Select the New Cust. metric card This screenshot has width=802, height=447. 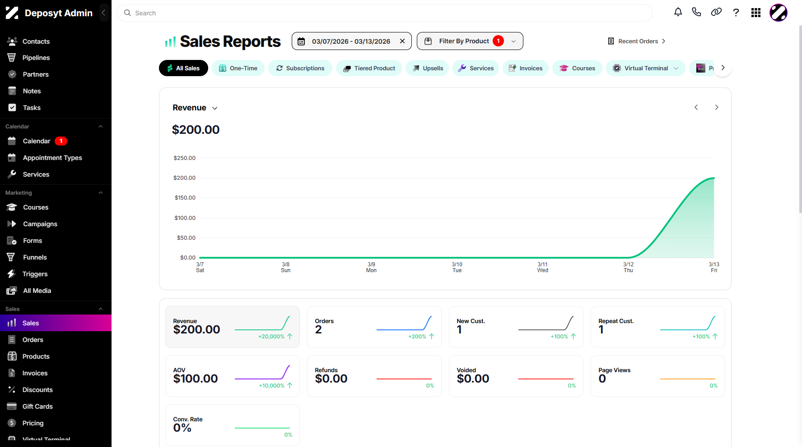[x=516, y=327]
